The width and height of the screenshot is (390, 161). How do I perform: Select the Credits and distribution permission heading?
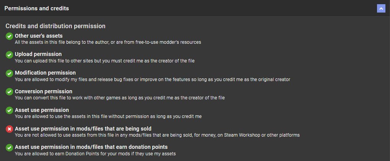[x=55, y=26]
